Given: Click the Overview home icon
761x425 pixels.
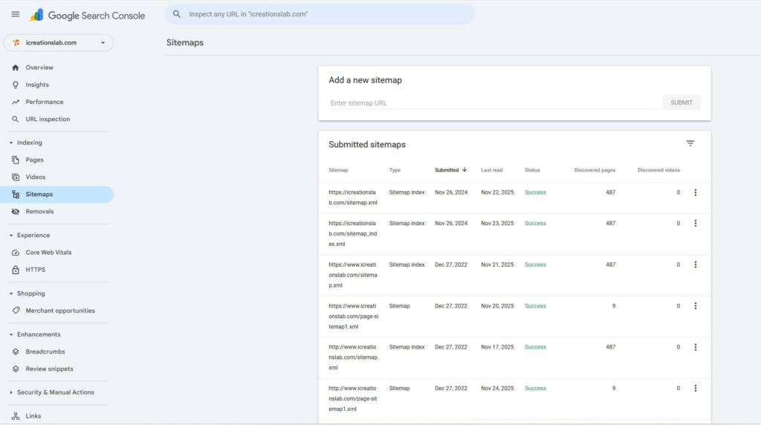Looking at the screenshot, I should pos(16,68).
